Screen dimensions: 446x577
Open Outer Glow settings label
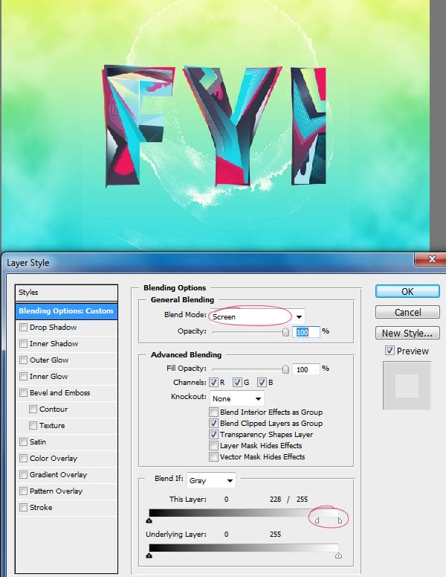pyautogui.click(x=49, y=360)
